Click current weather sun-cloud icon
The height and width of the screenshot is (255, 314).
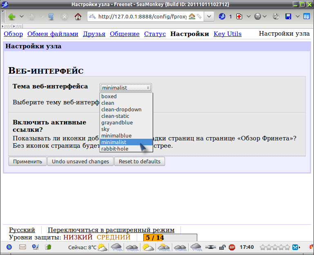click(x=102, y=247)
